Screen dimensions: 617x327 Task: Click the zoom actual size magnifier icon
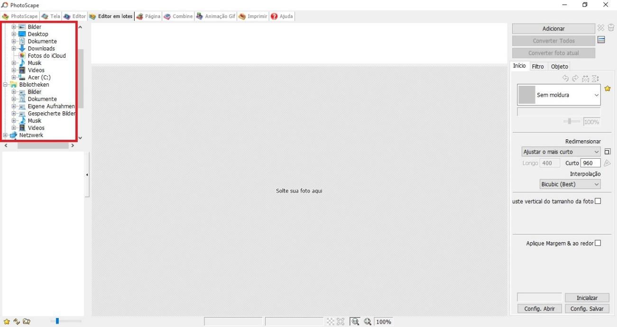[x=355, y=322]
